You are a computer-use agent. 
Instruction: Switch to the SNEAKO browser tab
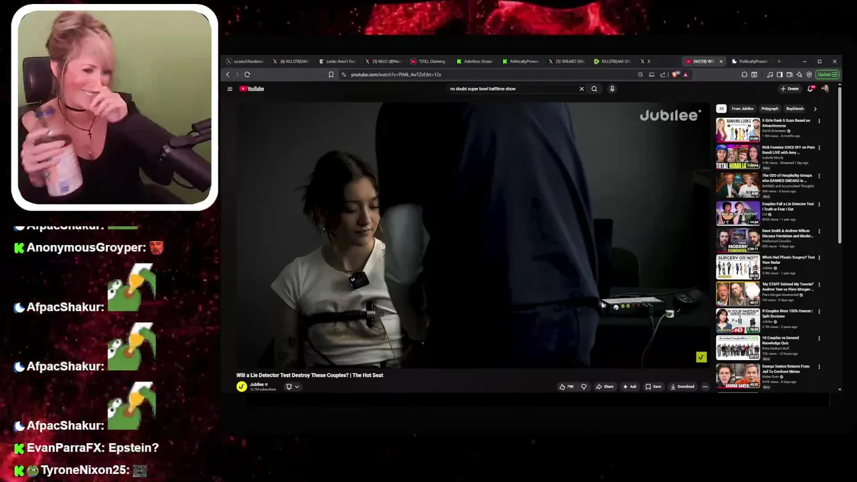567,61
